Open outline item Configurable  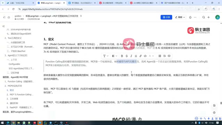(14, 64)
